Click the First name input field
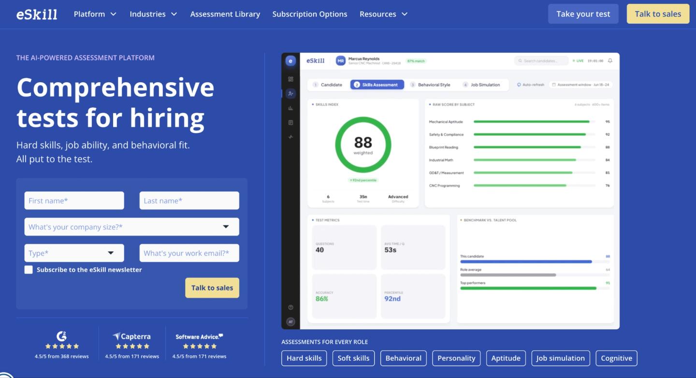Image resolution: width=696 pixels, height=378 pixels. click(x=74, y=201)
